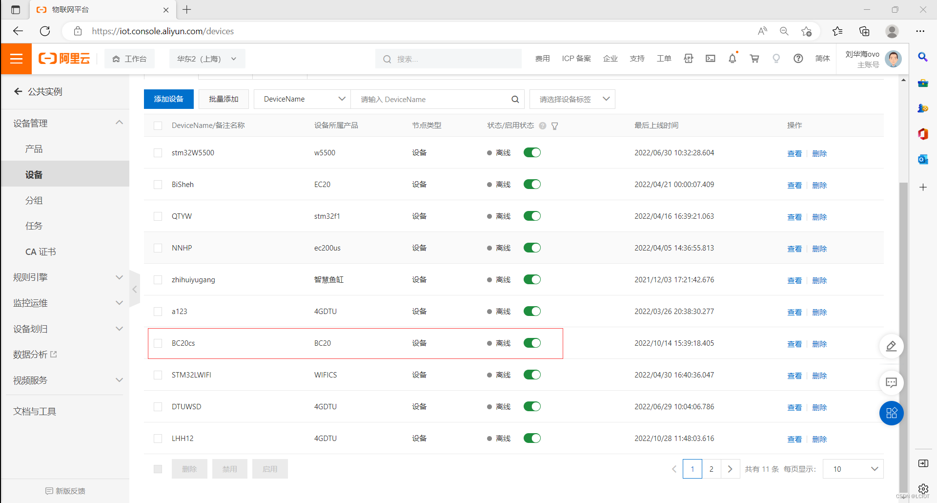Open 数据分析 in the sidebar
The height and width of the screenshot is (503, 937).
point(35,355)
